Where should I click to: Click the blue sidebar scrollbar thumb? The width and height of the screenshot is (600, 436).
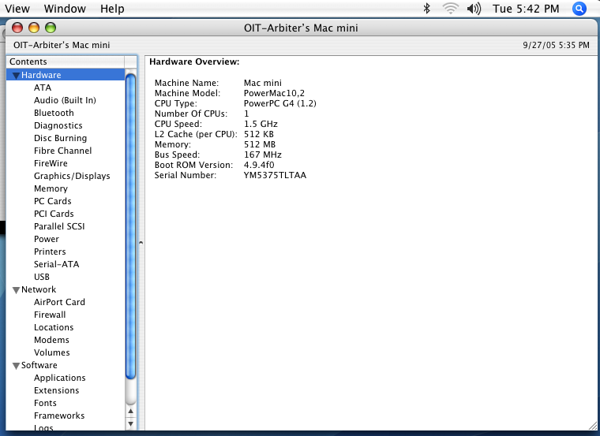130,226
